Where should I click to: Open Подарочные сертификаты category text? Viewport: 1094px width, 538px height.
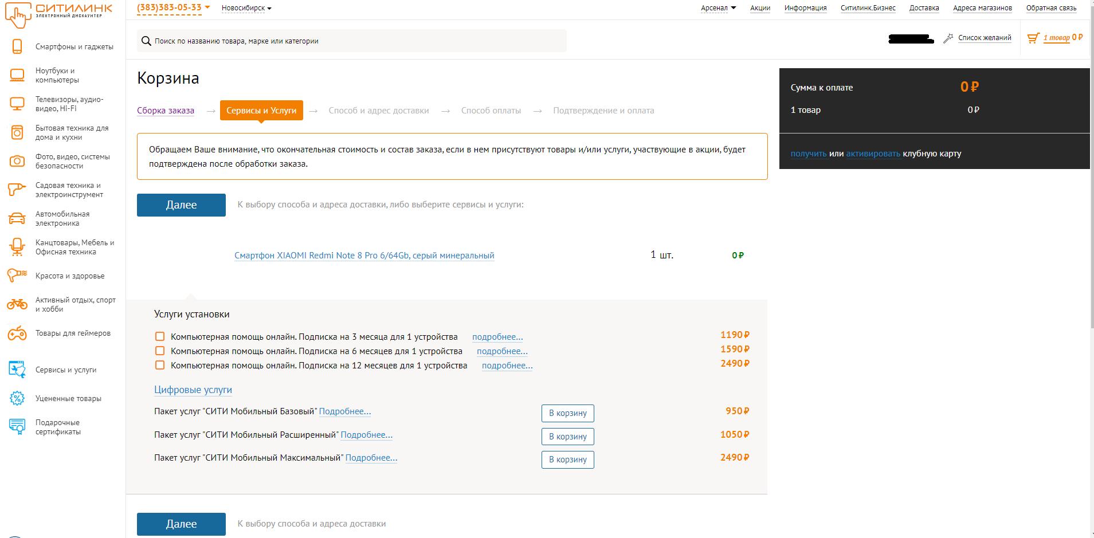coord(58,427)
